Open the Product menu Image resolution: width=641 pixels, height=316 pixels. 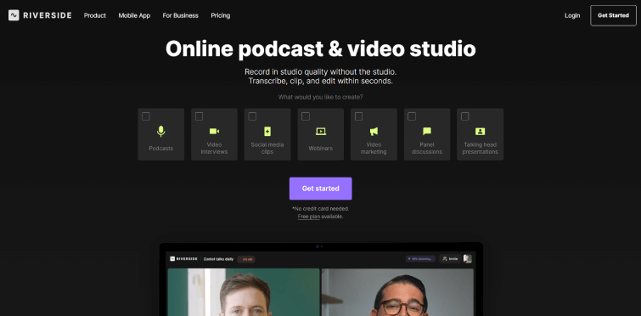click(95, 15)
